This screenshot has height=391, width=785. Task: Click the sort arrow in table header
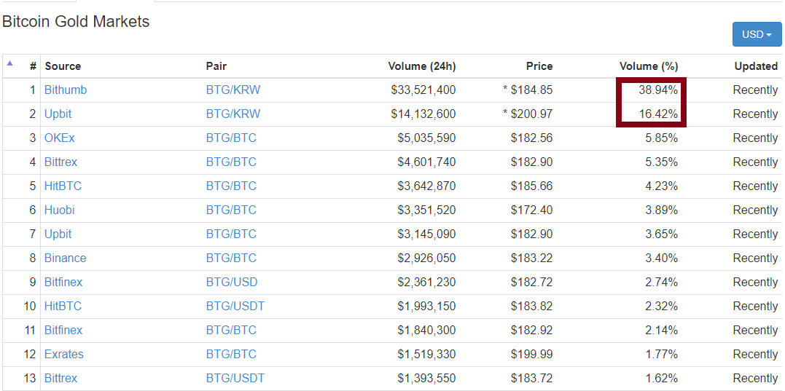click(10, 63)
